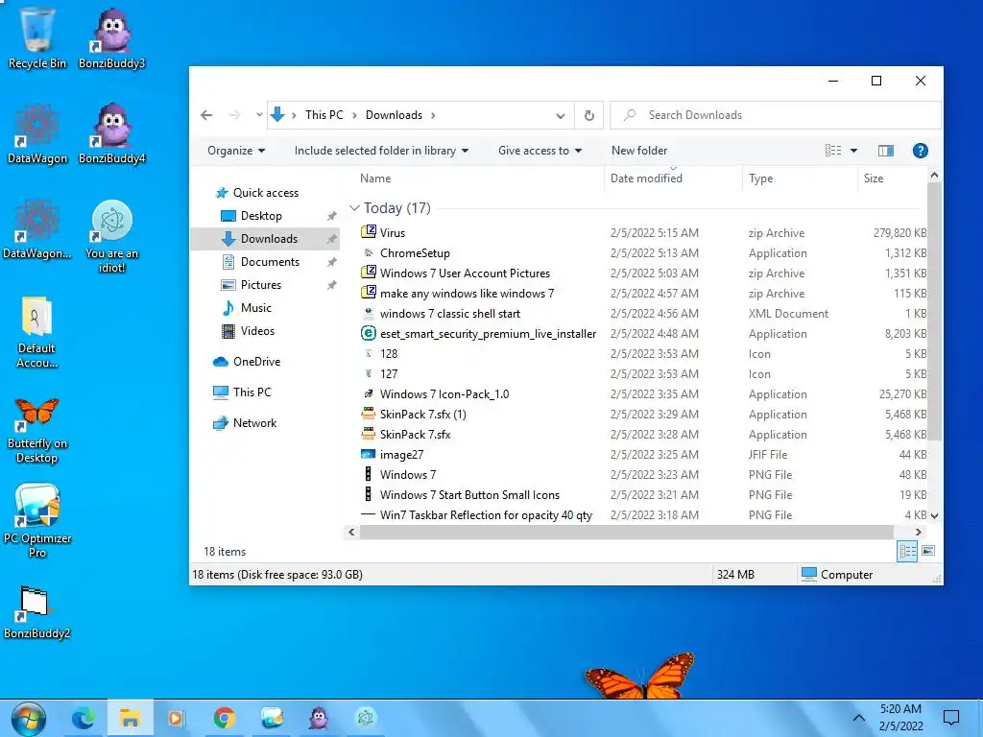The image size is (983, 737).
Task: Select OneDrive in navigation pane
Action: pos(247,362)
